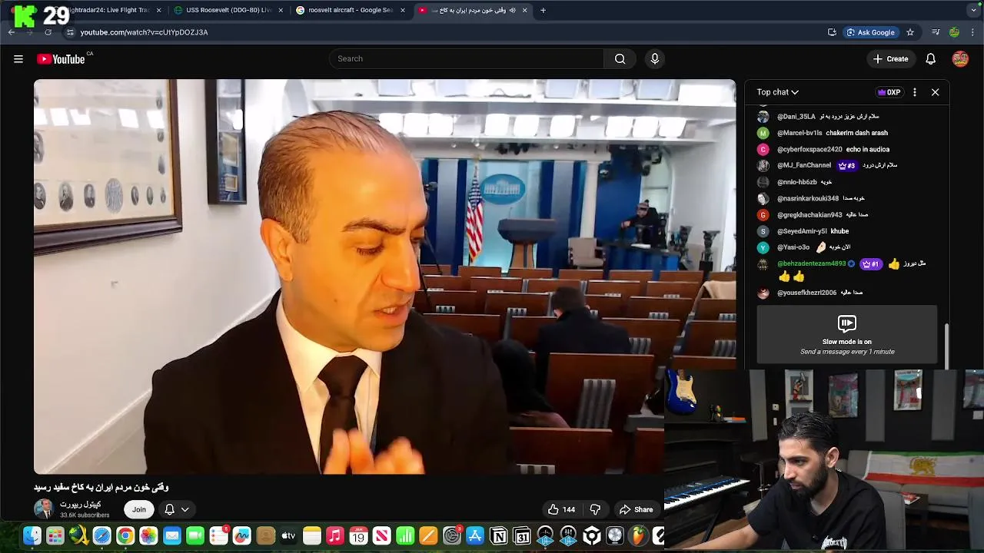This screenshot has width=984, height=553.
Task: Open notification options chevron beside bell
Action: 185,509
